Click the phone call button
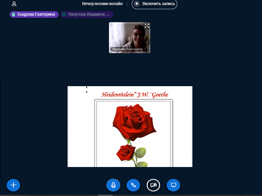 click(133, 185)
